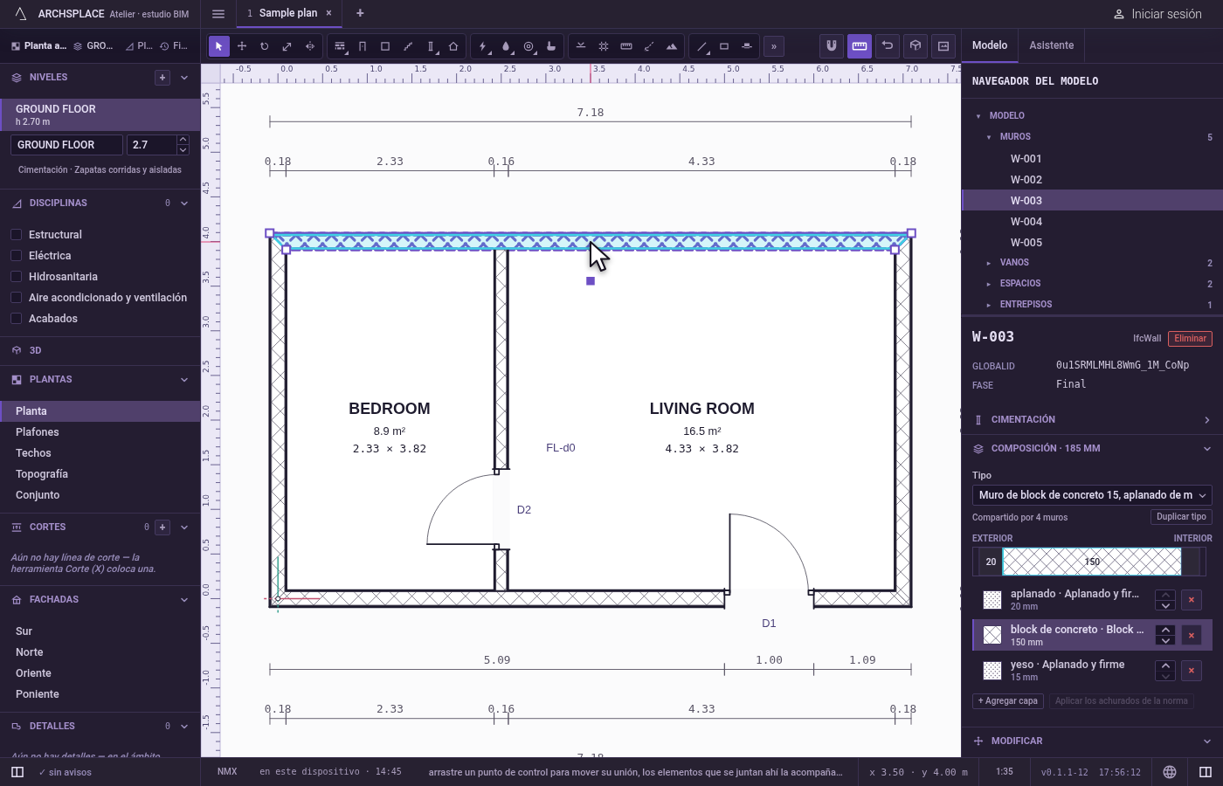Select the arrow selection tool
Screen dimensions: 1223x786
pyautogui.click(x=219, y=46)
